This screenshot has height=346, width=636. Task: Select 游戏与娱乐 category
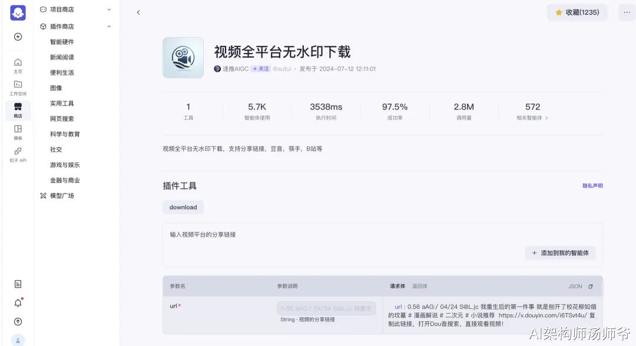click(65, 164)
